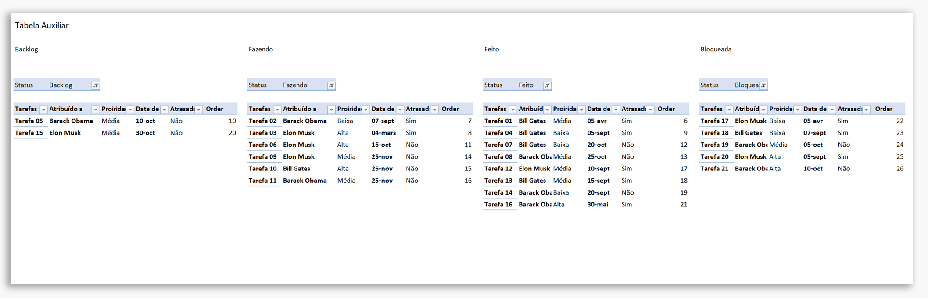Expand Tarefas dropdown in Feito table
Screen dimensions: 928x298
512,110
